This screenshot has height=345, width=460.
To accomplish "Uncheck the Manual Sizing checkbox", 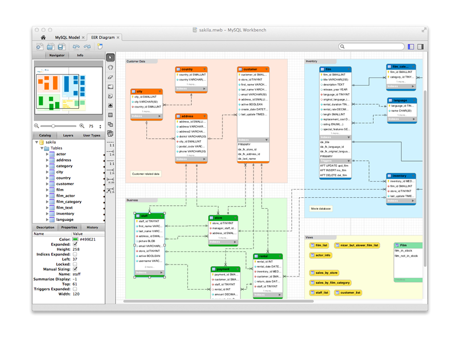I will (x=75, y=269).
